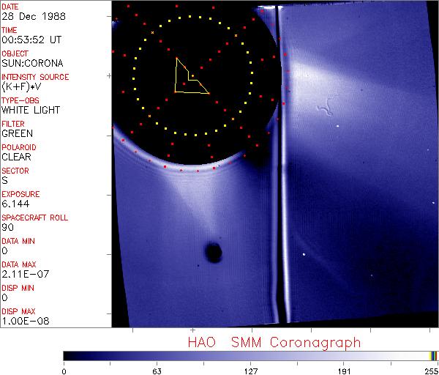Click the color bar tick label 63

(157, 370)
